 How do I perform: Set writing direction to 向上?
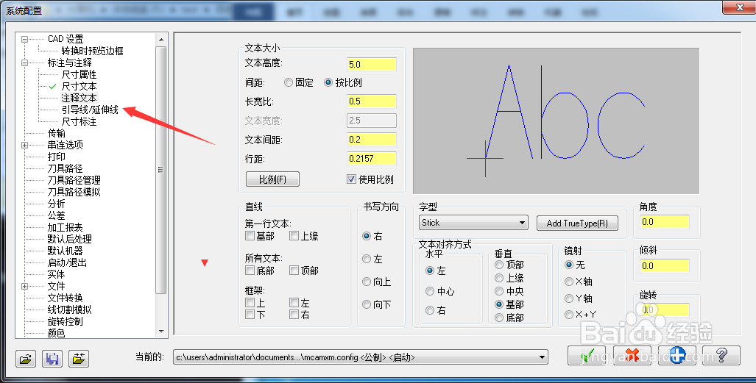point(367,282)
